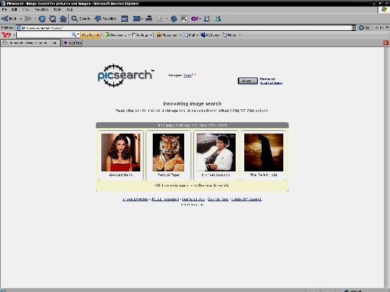The width and height of the screenshot is (390, 292).
Task: Click the green Windows Messenger buddy icon
Action: click(218, 18)
